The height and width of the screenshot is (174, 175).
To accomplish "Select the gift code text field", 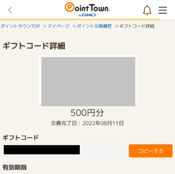I will tap(65, 151).
